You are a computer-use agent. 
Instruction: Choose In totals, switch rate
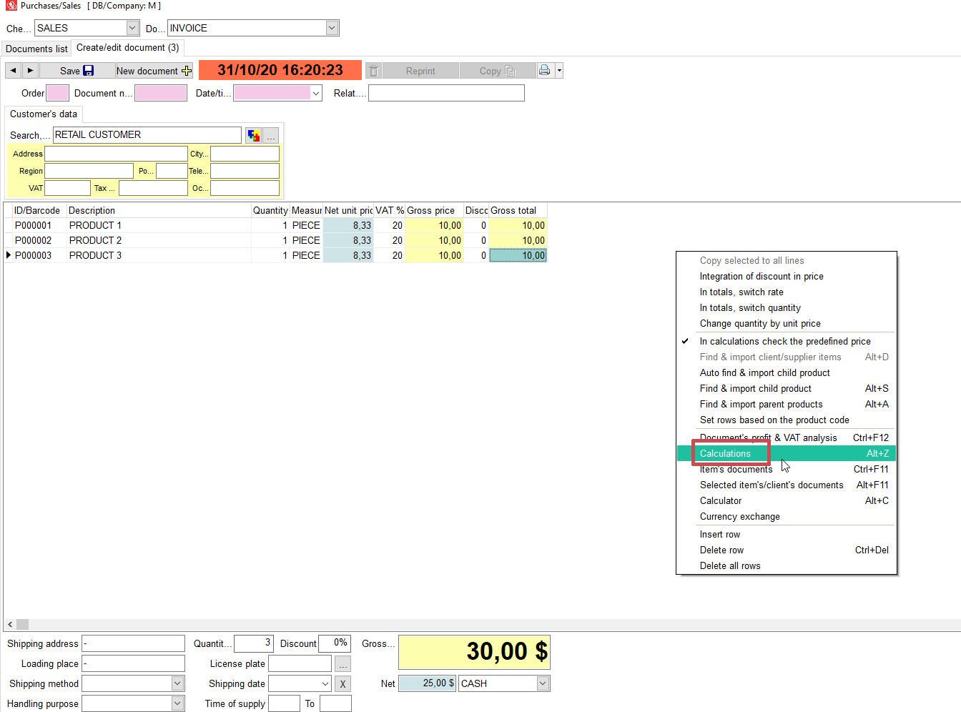point(787,292)
